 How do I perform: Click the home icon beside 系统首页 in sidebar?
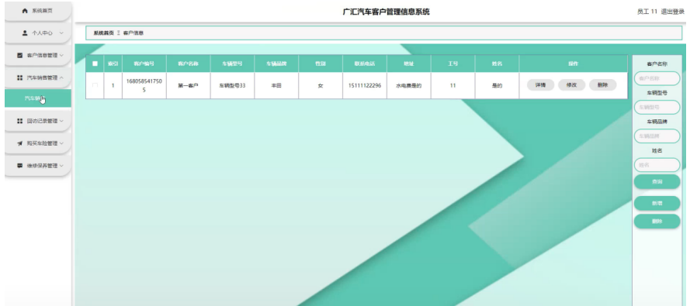(x=25, y=11)
